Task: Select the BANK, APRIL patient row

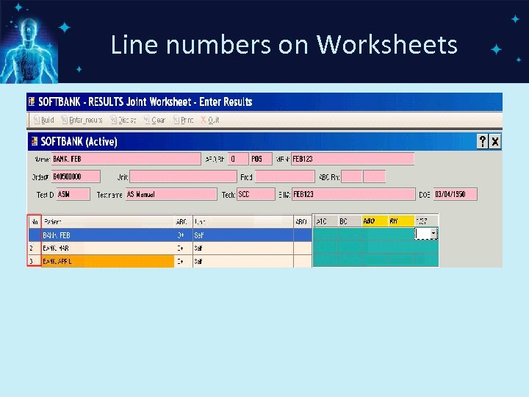Action: click(x=170, y=261)
